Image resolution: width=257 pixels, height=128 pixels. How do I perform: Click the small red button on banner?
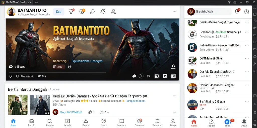coord(59,67)
